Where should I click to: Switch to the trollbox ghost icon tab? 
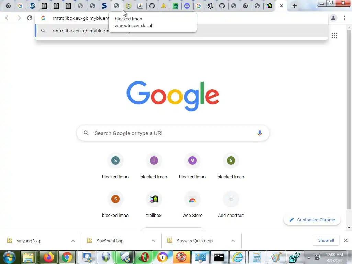click(x=269, y=6)
